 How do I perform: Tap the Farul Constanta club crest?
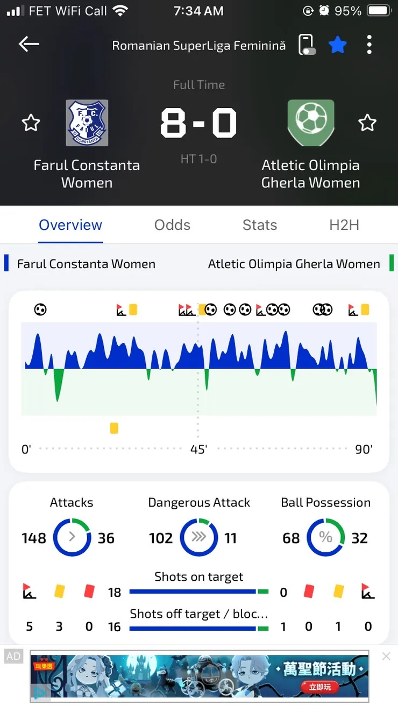coord(87,123)
